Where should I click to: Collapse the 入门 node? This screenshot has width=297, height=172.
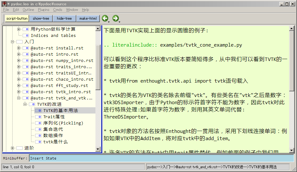(12, 42)
